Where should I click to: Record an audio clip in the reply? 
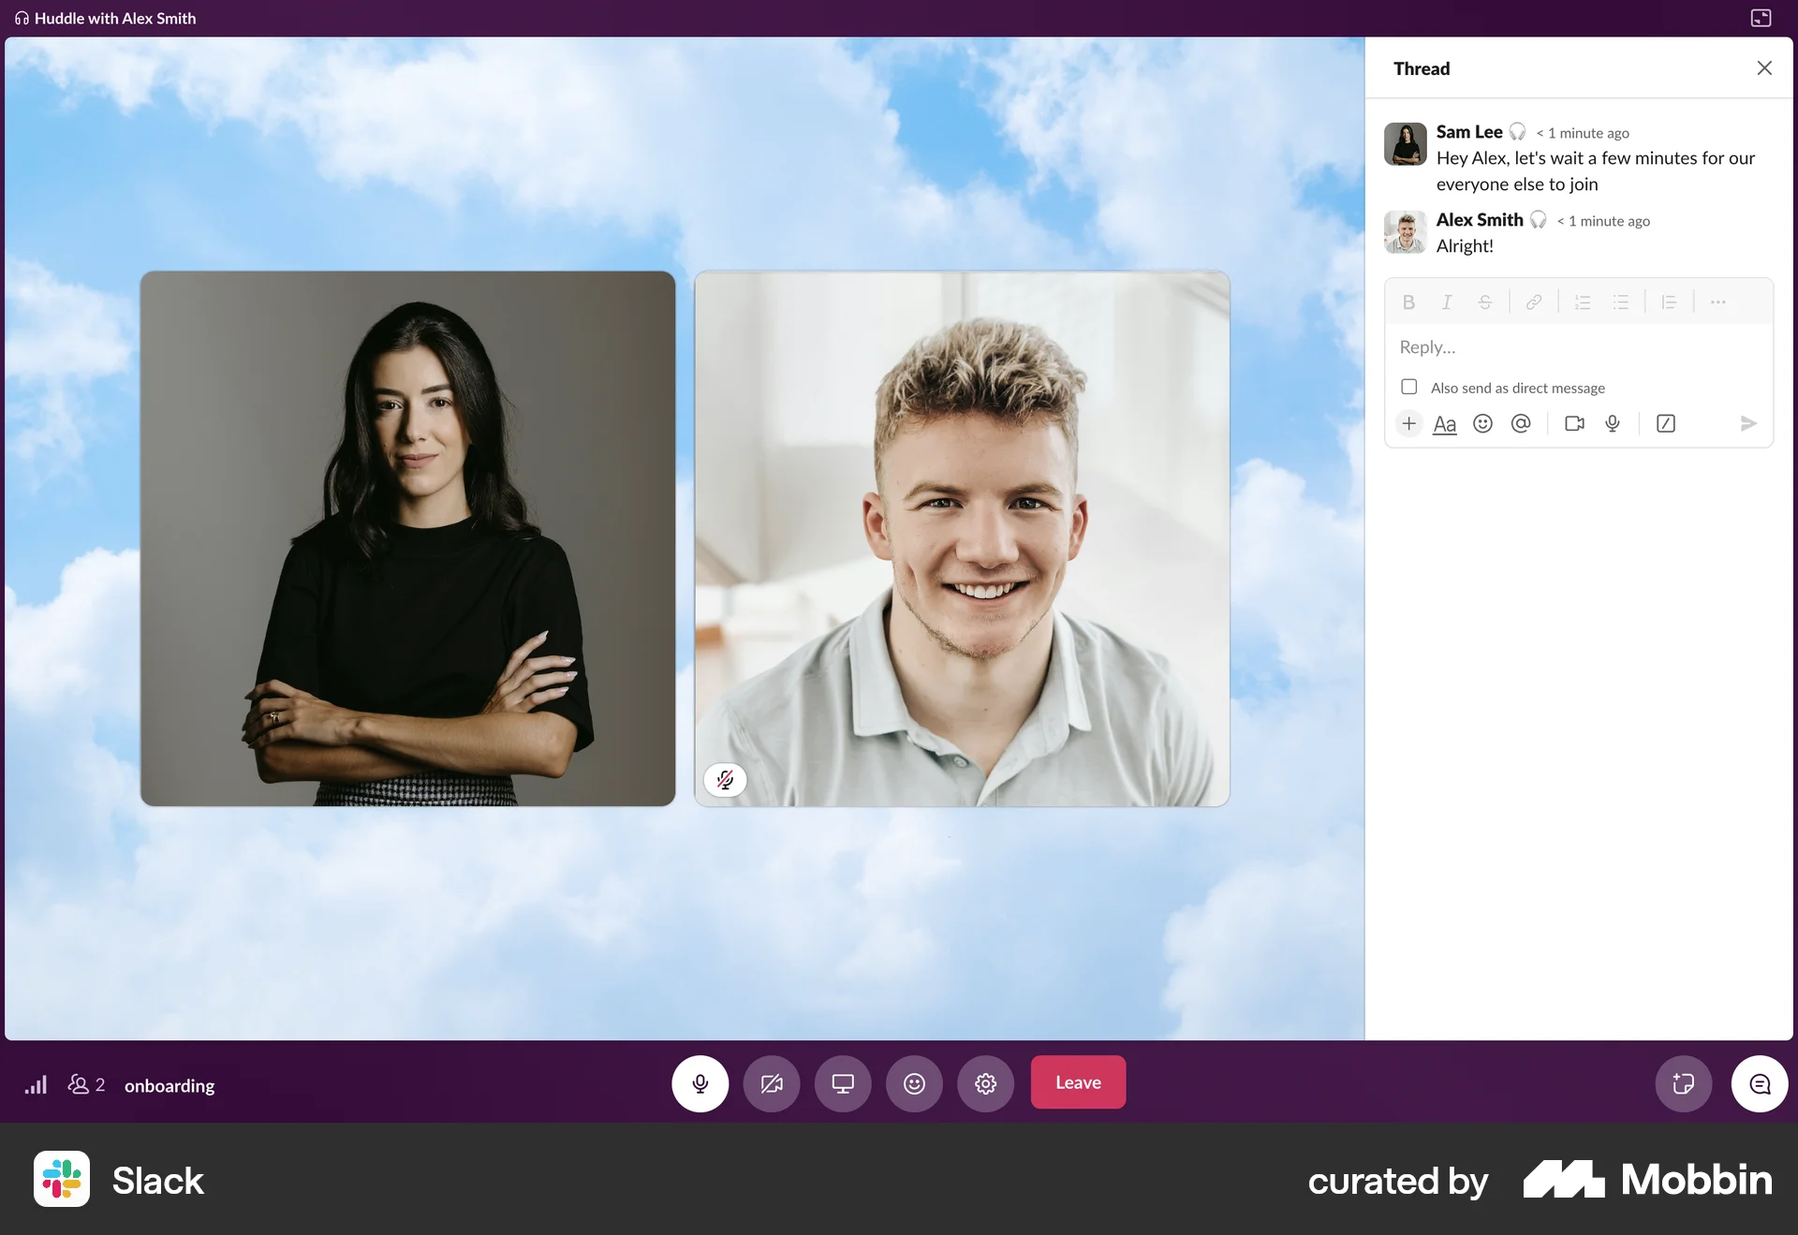[x=1613, y=423]
